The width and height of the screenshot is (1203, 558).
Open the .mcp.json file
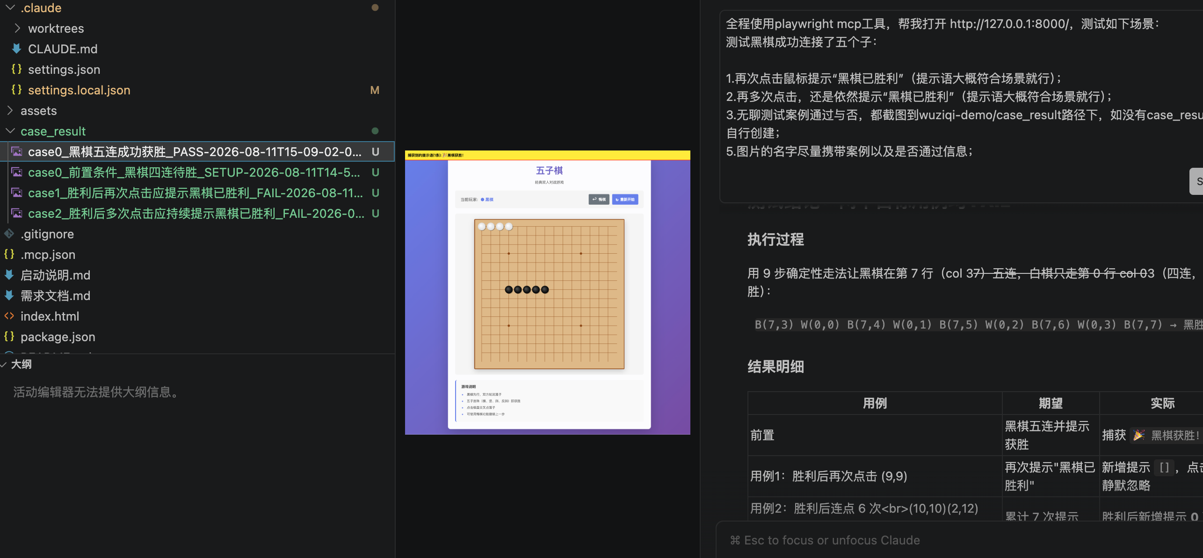coord(48,255)
